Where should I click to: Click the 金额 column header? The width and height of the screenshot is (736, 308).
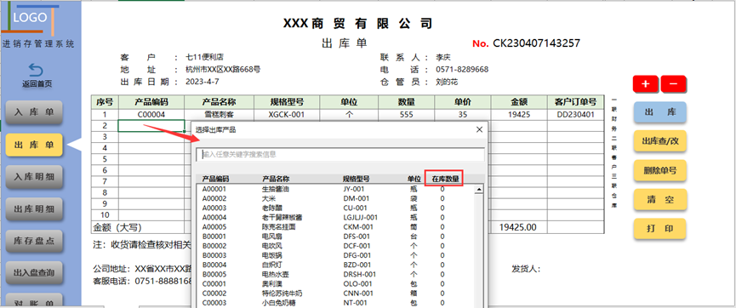(519, 102)
